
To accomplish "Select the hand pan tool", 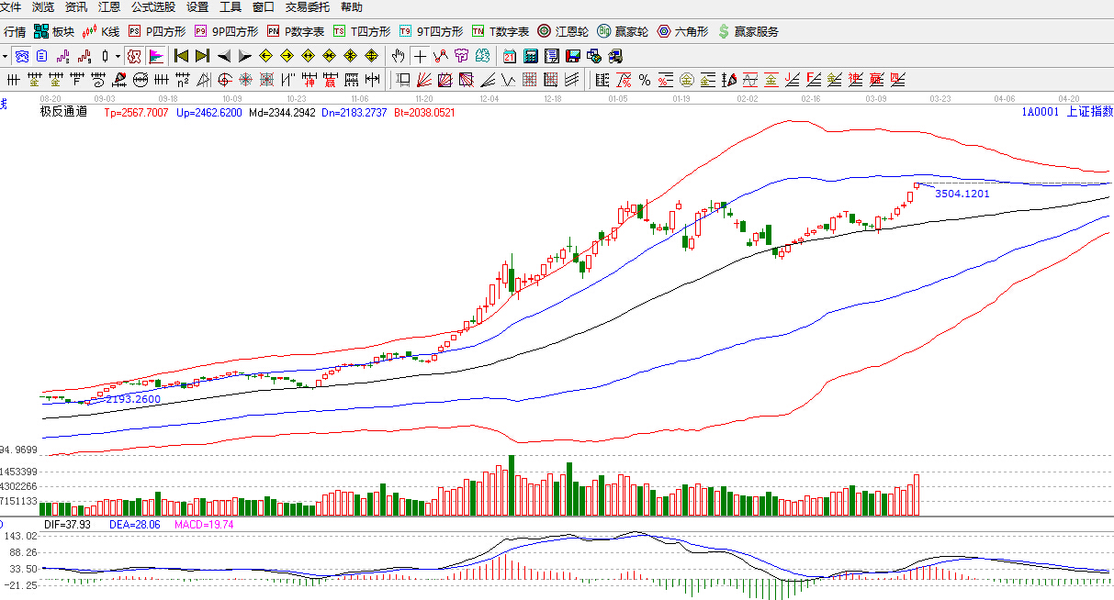I will (399, 56).
